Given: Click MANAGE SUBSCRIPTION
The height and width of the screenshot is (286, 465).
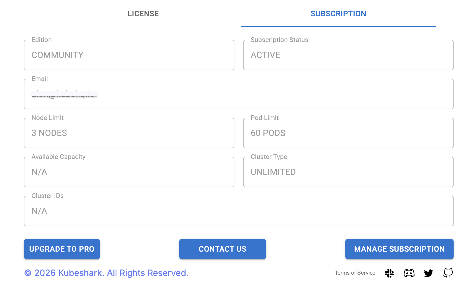Looking at the screenshot, I should (x=399, y=249).
